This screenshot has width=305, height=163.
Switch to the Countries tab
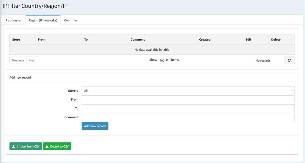click(x=71, y=20)
